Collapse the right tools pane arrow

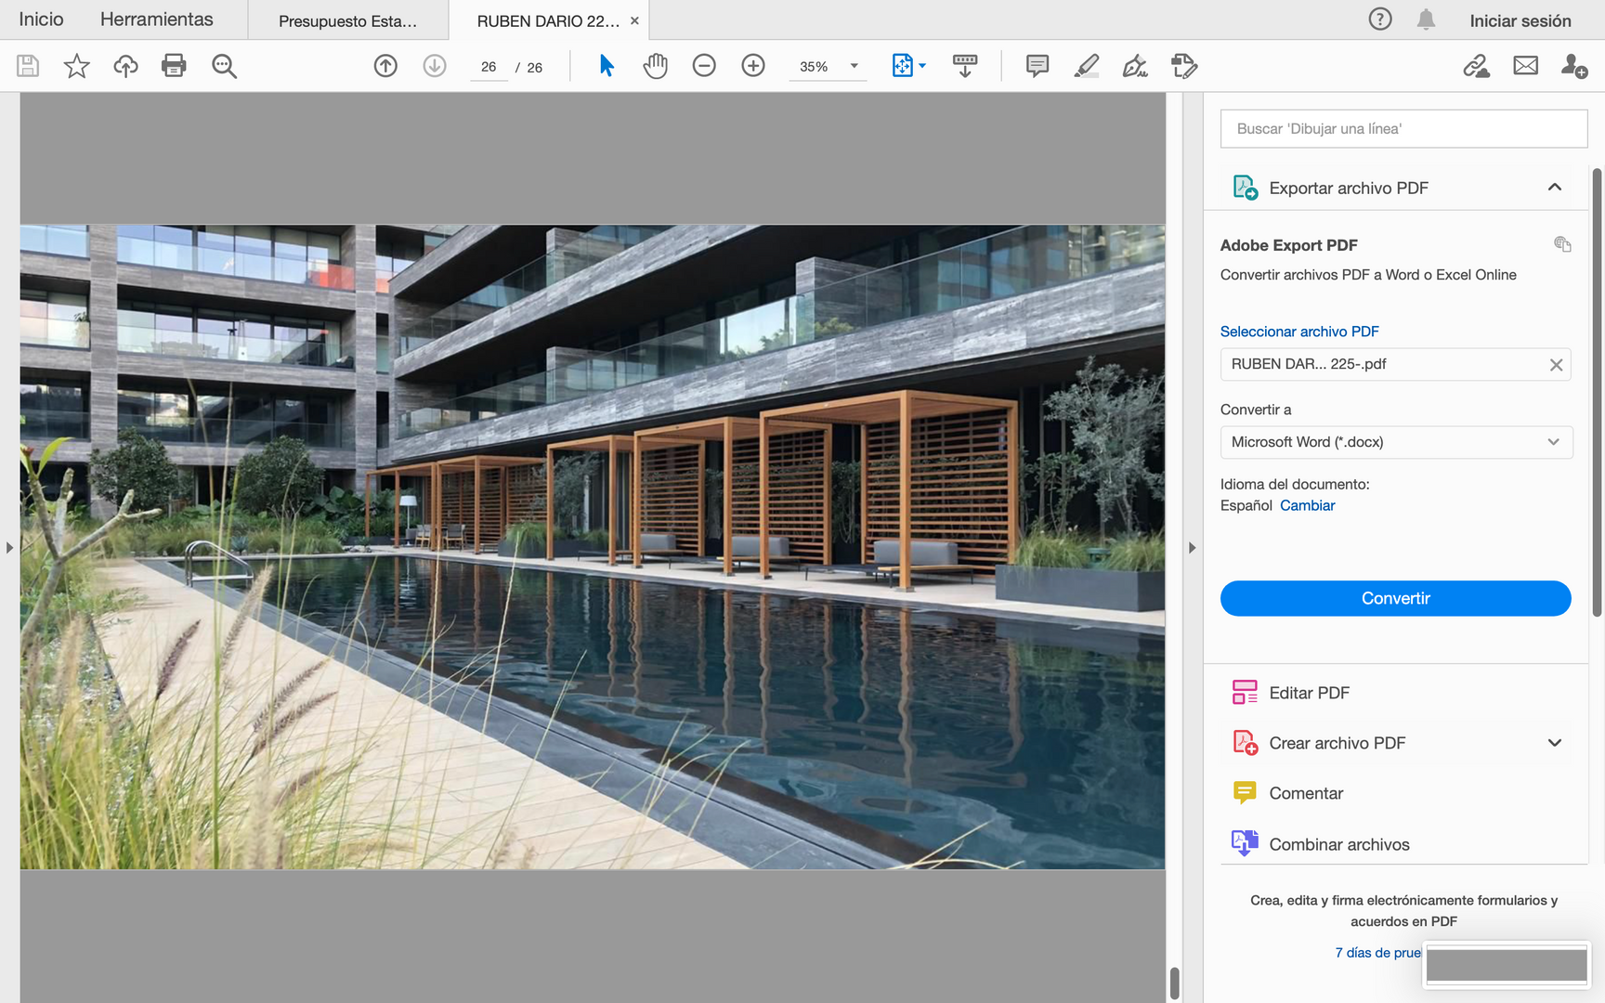click(1193, 548)
